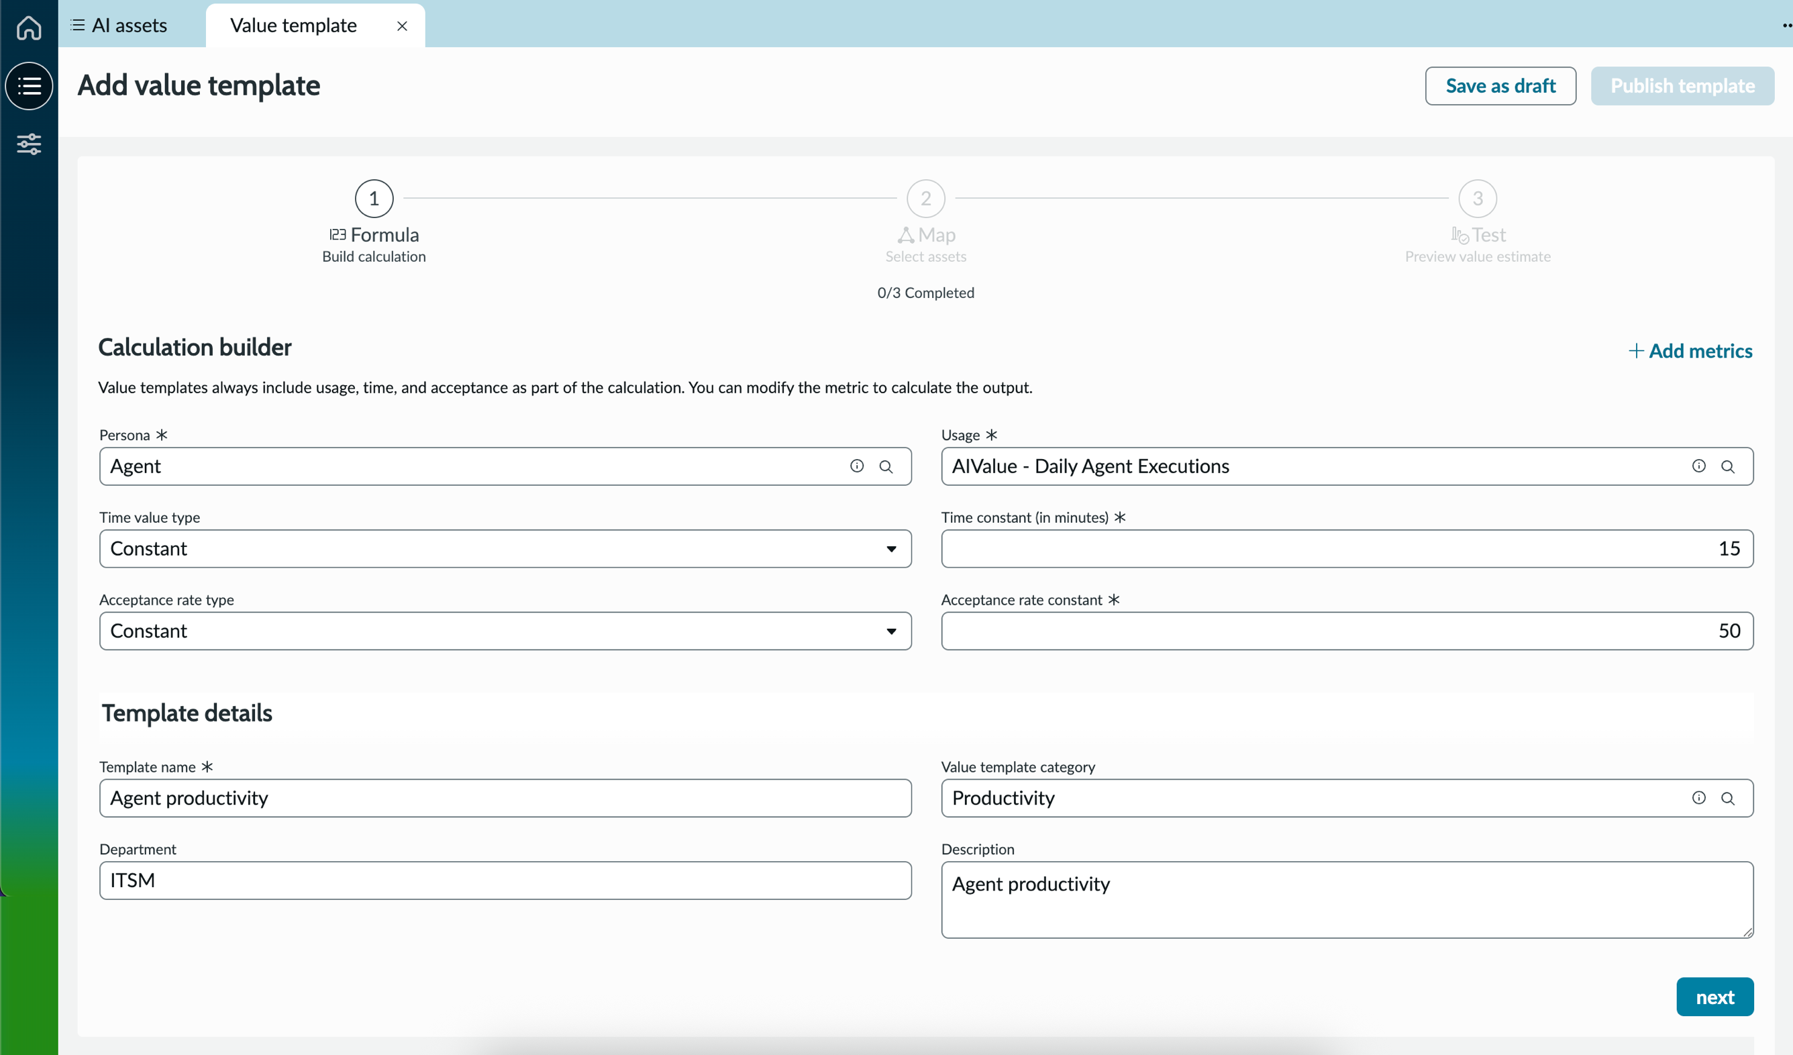Open lookup search for Value template category
Screen dimensions: 1793x1055
pyautogui.click(x=1727, y=798)
